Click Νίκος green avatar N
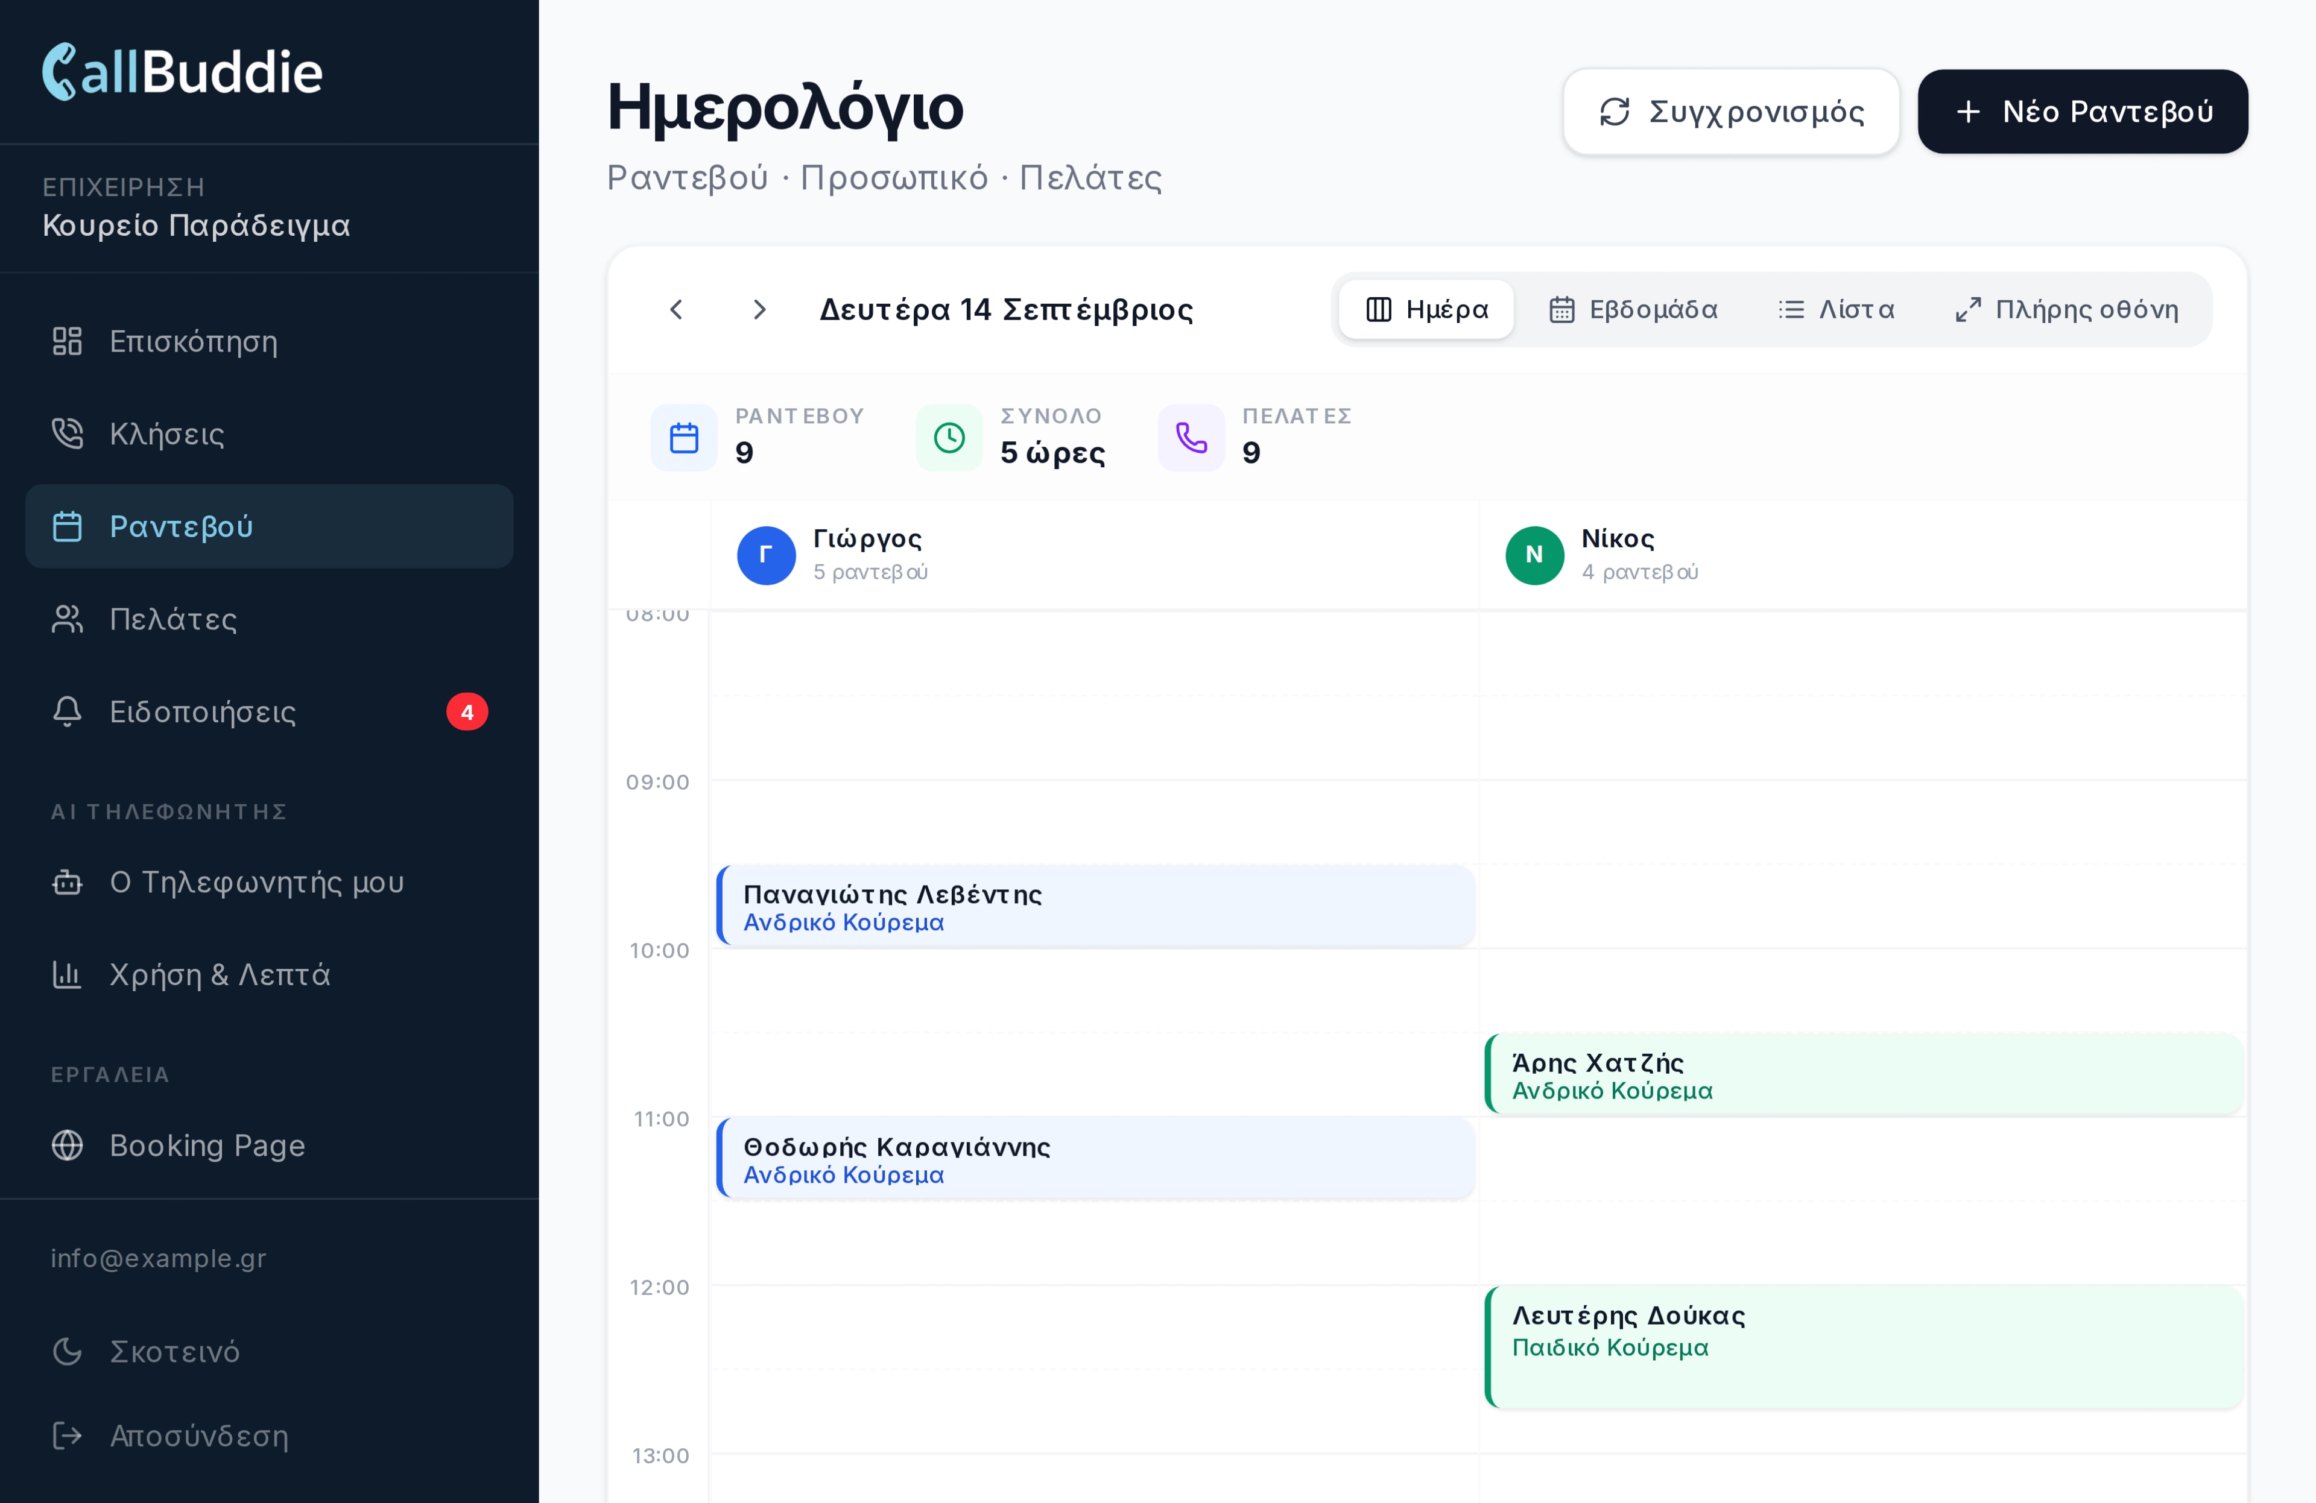 click(1534, 555)
